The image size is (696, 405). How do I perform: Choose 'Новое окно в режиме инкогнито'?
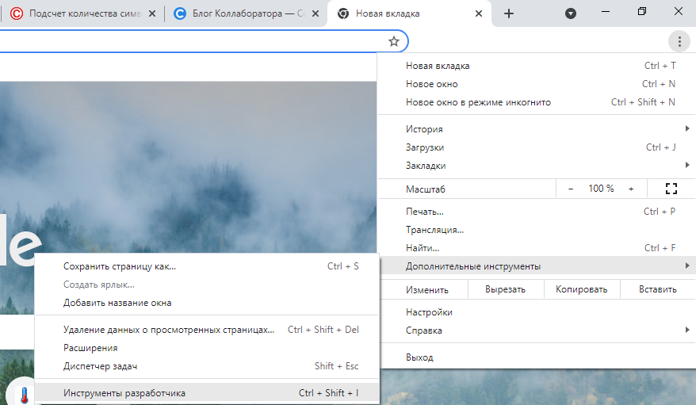pos(478,102)
